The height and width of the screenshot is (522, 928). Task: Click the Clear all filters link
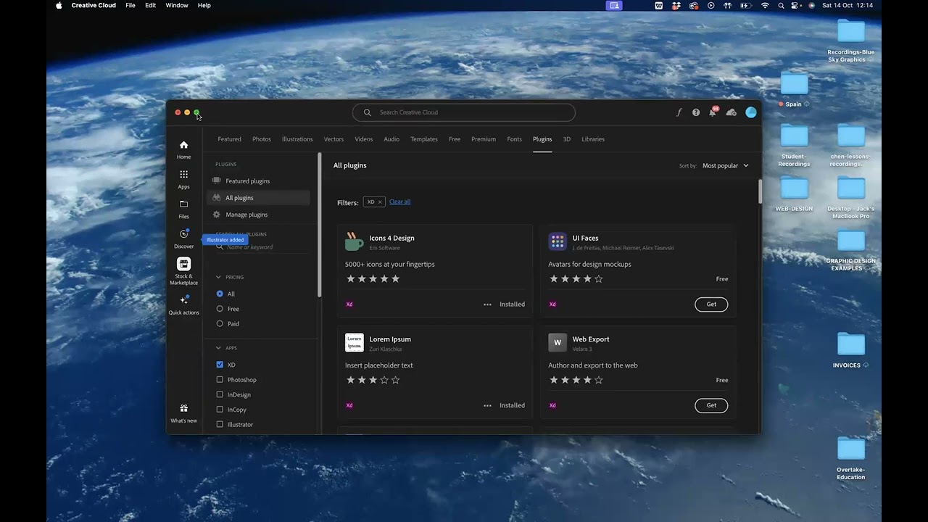pos(399,202)
